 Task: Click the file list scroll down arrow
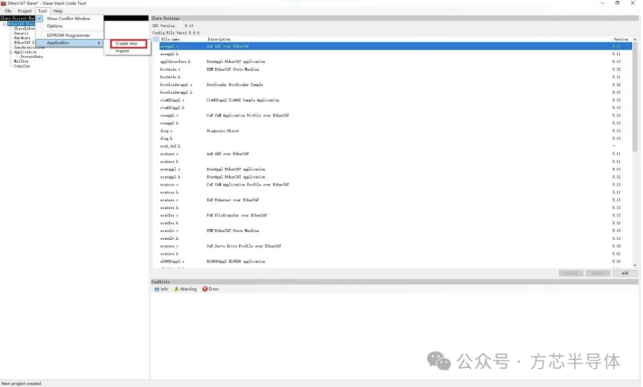[x=635, y=265]
